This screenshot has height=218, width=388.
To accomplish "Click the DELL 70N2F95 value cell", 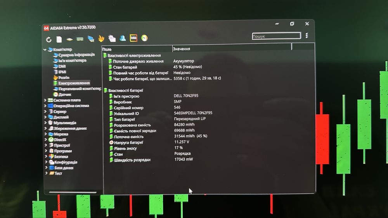I will click(186, 96).
